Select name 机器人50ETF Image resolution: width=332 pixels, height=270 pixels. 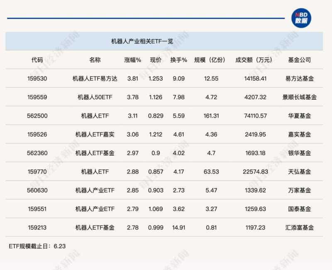coord(95,97)
